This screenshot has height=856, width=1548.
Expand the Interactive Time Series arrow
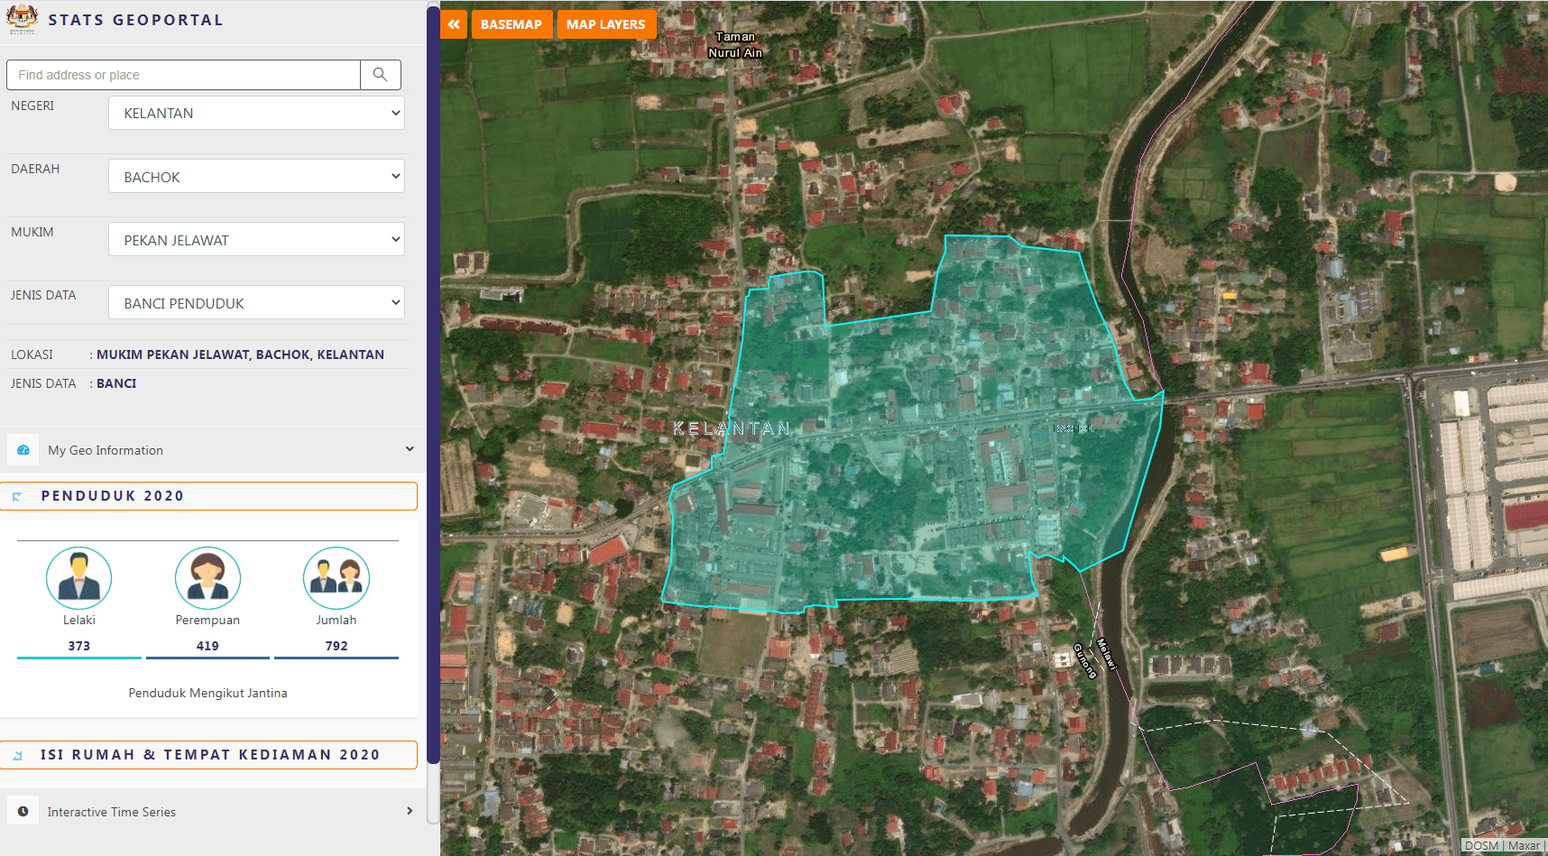(410, 811)
